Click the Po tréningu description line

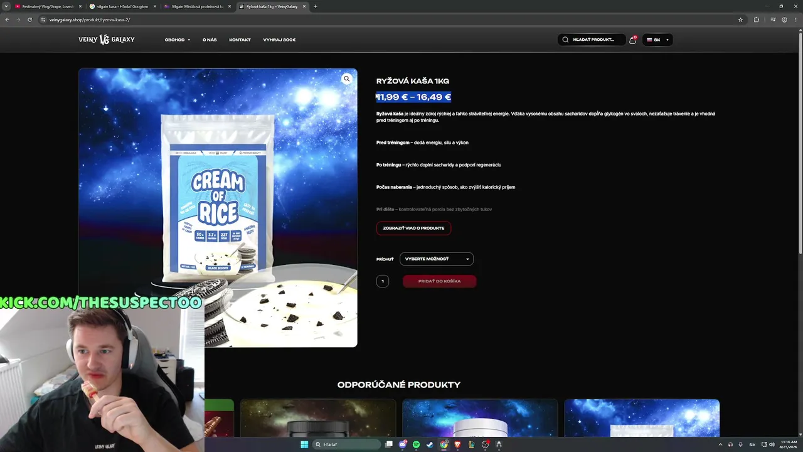(x=439, y=164)
